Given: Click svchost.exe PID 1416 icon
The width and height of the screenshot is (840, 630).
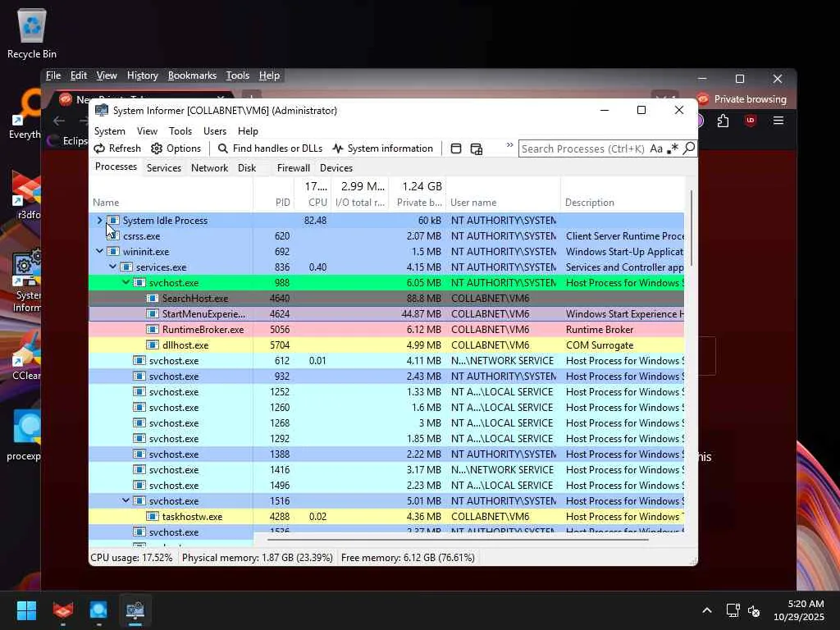Looking at the screenshot, I should pyautogui.click(x=139, y=469).
